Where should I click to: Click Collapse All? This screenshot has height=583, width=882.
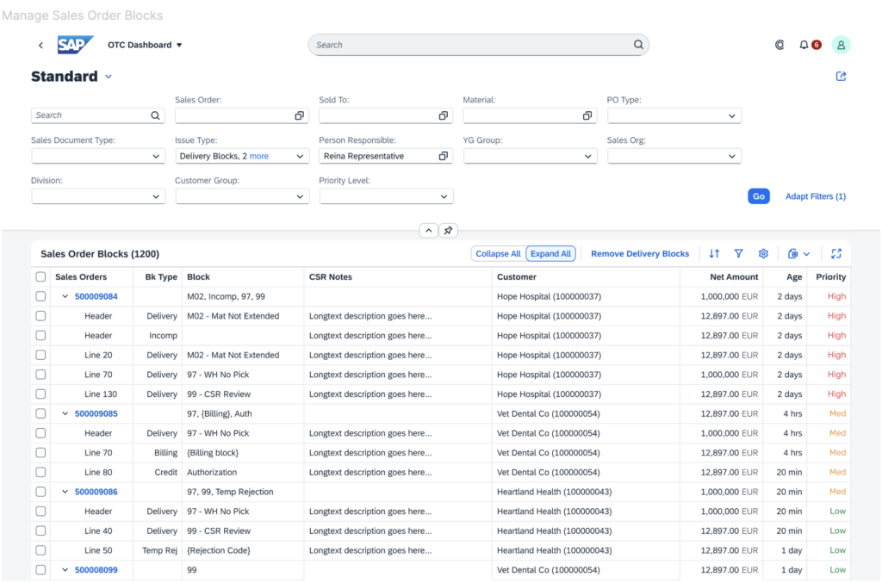click(498, 253)
